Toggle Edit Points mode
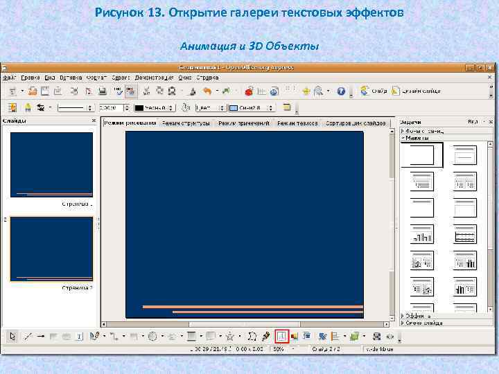This screenshot has width=499, height=374. 252,336
